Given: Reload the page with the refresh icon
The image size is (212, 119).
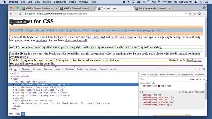Looking at the screenshot, I should pos(20,14).
